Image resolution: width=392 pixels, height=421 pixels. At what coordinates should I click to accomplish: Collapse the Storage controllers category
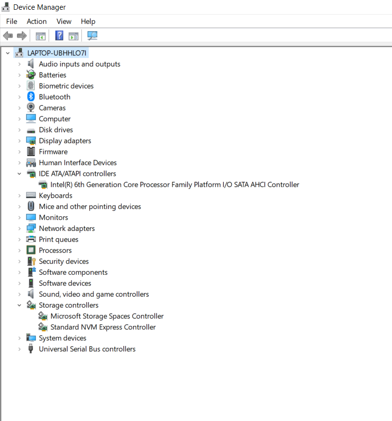[19, 305]
